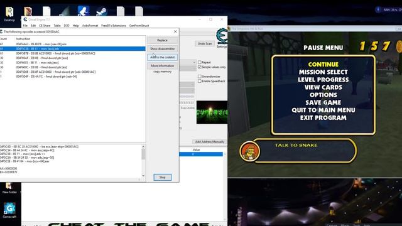402x226 pixels.
Task: Open the Steam desktop icon
Action: (102, 11)
